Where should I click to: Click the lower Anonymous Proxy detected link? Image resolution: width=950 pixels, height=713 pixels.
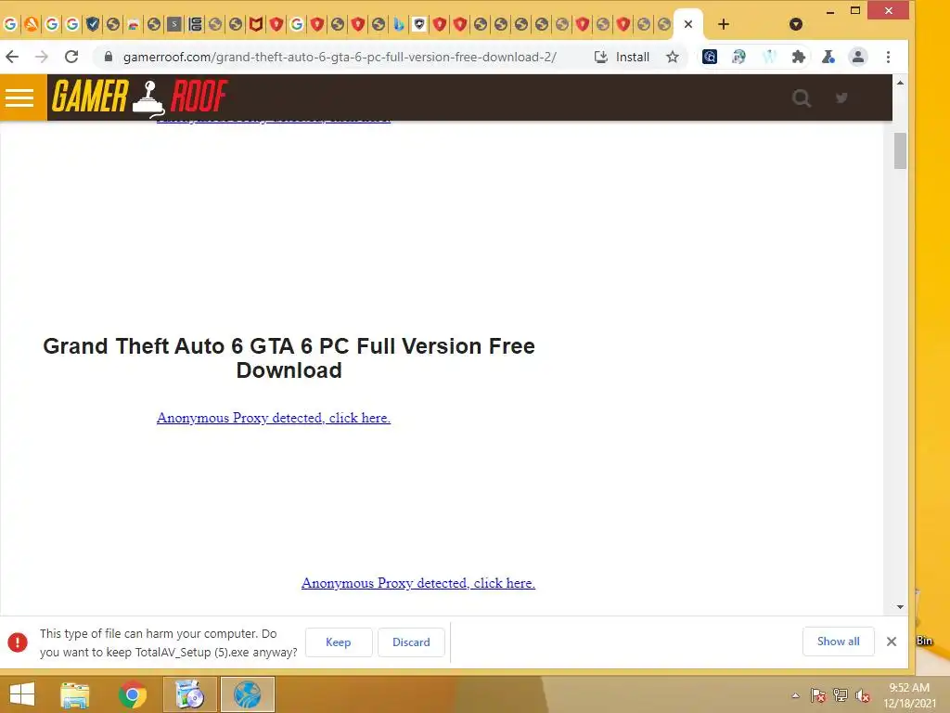pyautogui.click(x=418, y=583)
